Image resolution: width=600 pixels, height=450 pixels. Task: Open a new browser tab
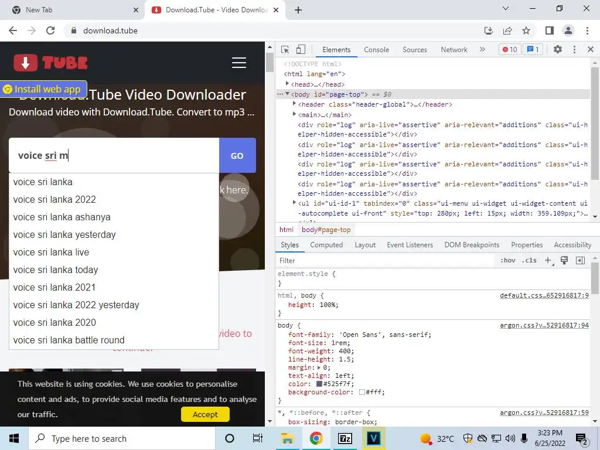298,10
